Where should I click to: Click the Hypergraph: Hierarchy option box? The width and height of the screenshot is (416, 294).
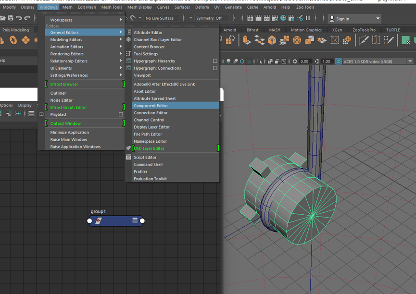(x=215, y=61)
